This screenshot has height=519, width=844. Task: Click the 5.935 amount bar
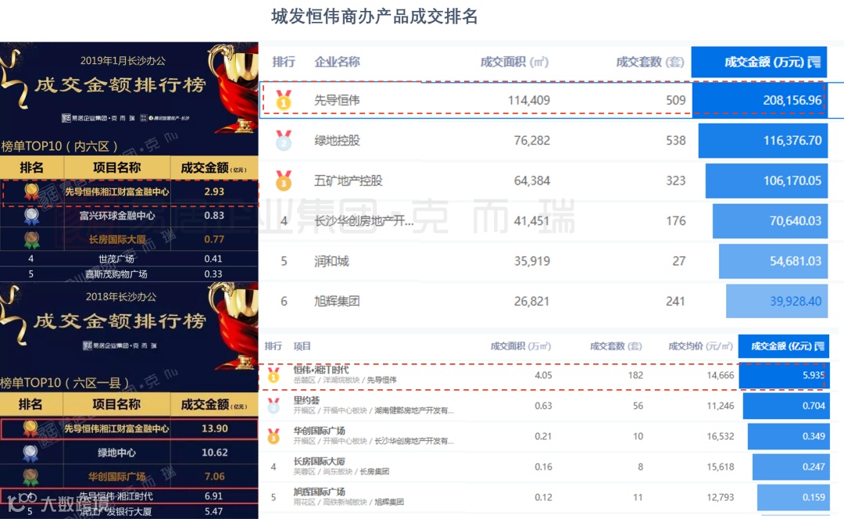tap(783, 375)
